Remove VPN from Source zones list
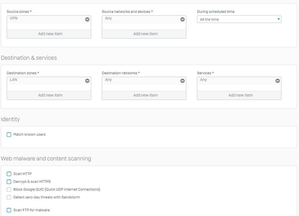Screen dimensions: 299x216 pos(87,20)
